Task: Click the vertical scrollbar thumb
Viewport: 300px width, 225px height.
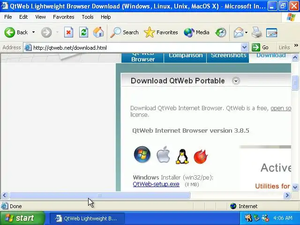Action: (295, 83)
